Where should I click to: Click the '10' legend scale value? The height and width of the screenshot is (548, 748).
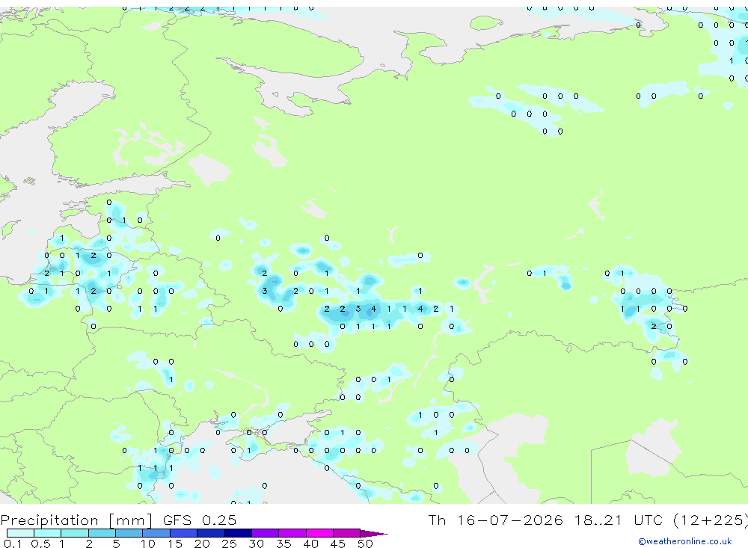(x=148, y=544)
